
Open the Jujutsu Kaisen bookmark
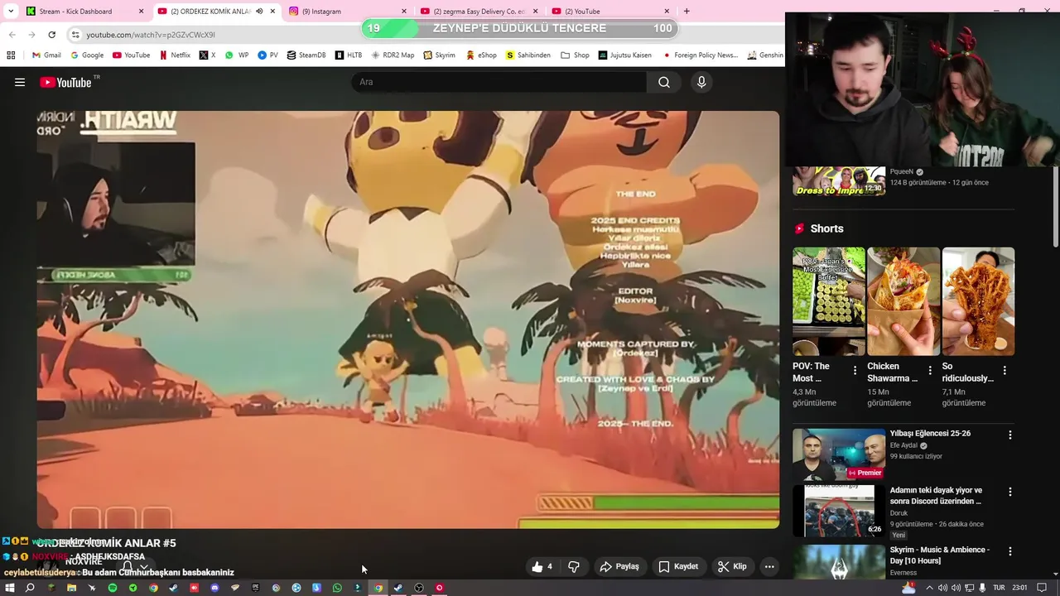point(624,55)
